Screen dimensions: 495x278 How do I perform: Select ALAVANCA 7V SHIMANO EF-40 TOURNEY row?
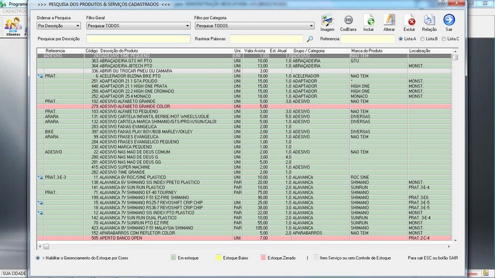pyautogui.click(x=244, y=192)
